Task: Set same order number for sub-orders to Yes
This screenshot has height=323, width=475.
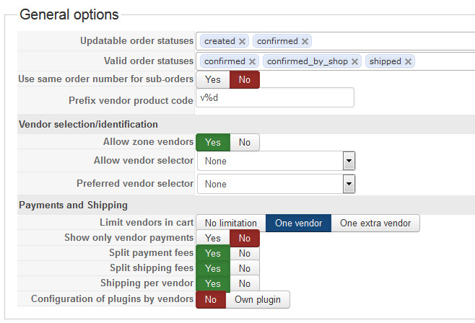Action: coord(213,79)
